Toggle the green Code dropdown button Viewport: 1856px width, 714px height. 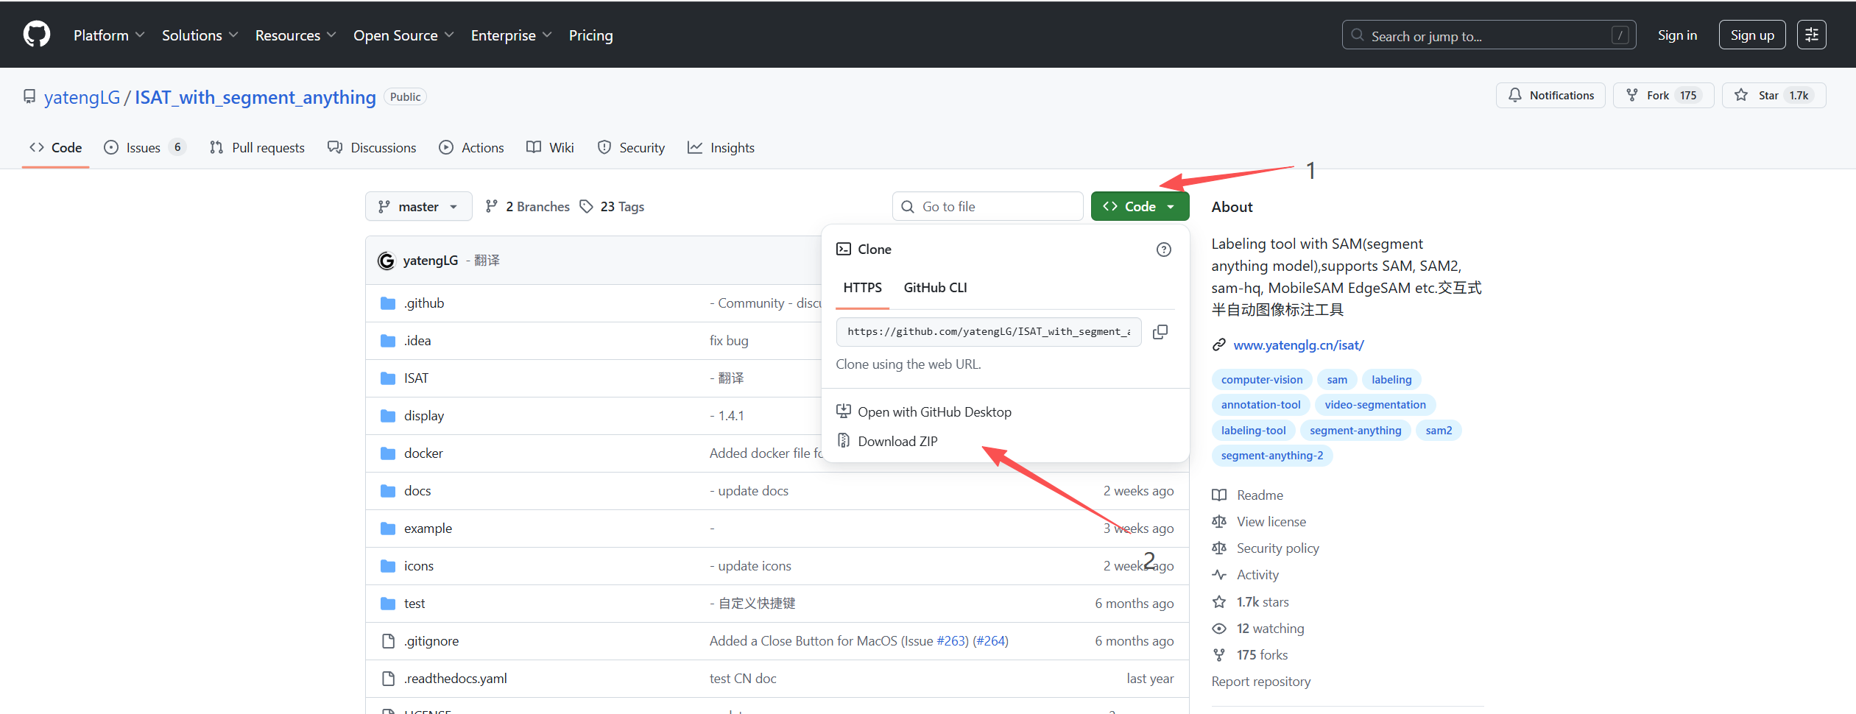1140,207
